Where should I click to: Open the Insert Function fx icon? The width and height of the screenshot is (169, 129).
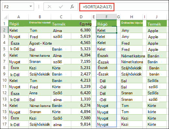[x=72, y=7]
